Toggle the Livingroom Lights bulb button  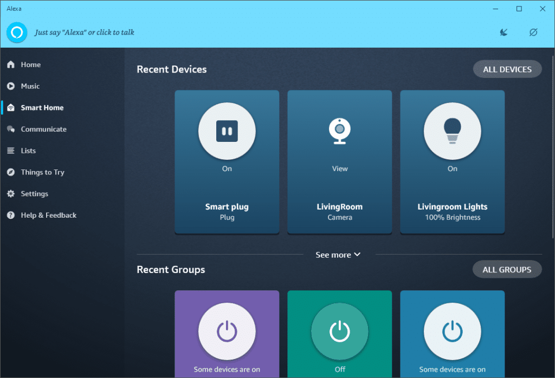[x=453, y=131]
